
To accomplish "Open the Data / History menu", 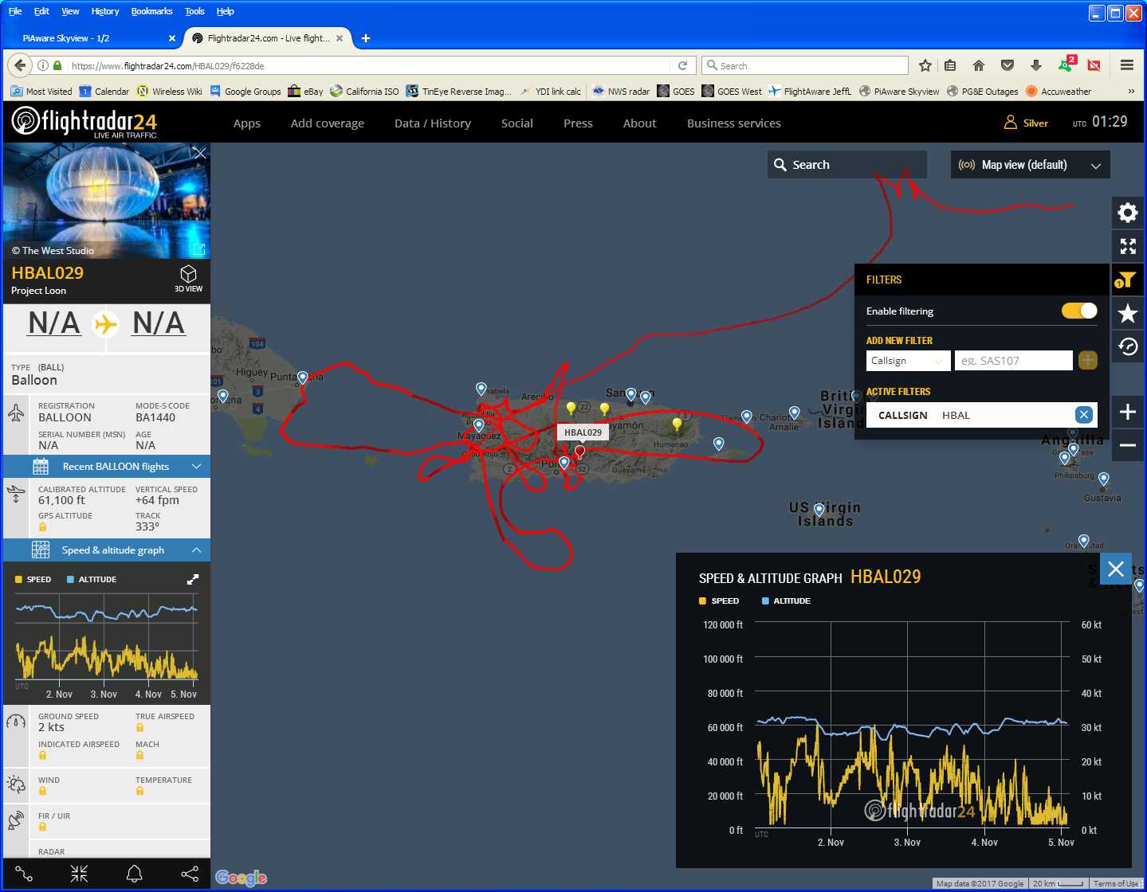I will point(432,123).
